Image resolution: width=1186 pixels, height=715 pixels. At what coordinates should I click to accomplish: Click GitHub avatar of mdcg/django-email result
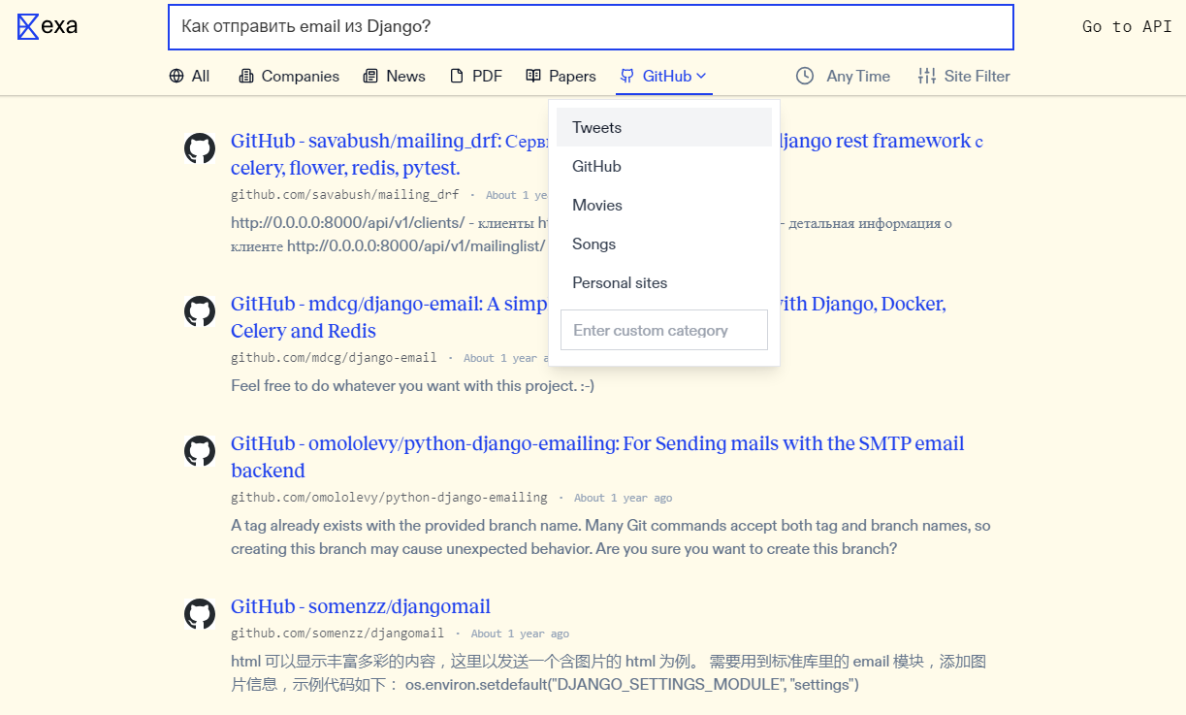(200, 311)
